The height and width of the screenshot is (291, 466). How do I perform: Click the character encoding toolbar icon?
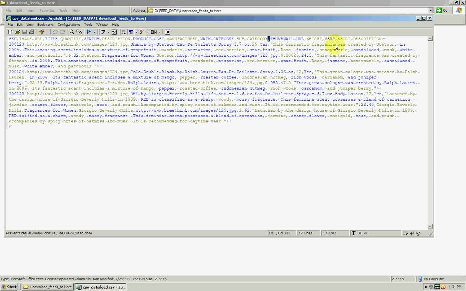142,32
